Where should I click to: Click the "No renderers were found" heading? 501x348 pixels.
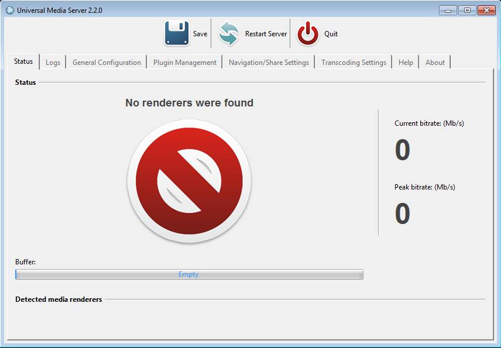click(189, 103)
